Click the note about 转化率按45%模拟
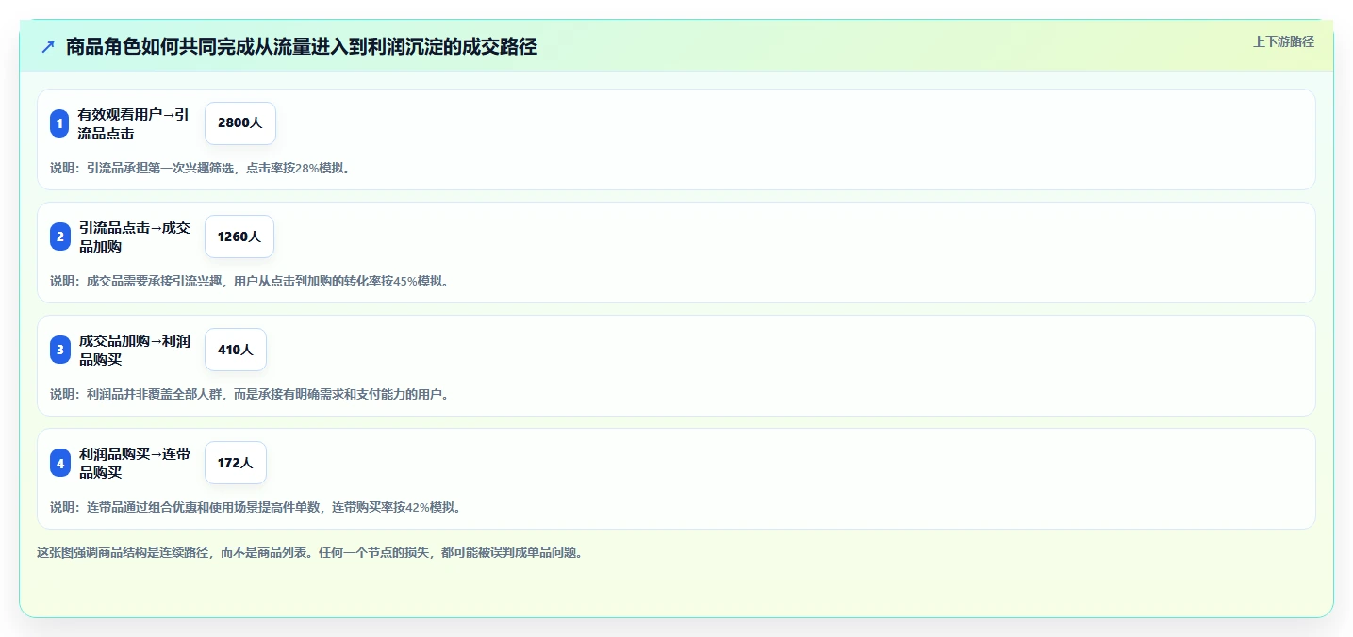The image size is (1353, 637). click(x=250, y=281)
